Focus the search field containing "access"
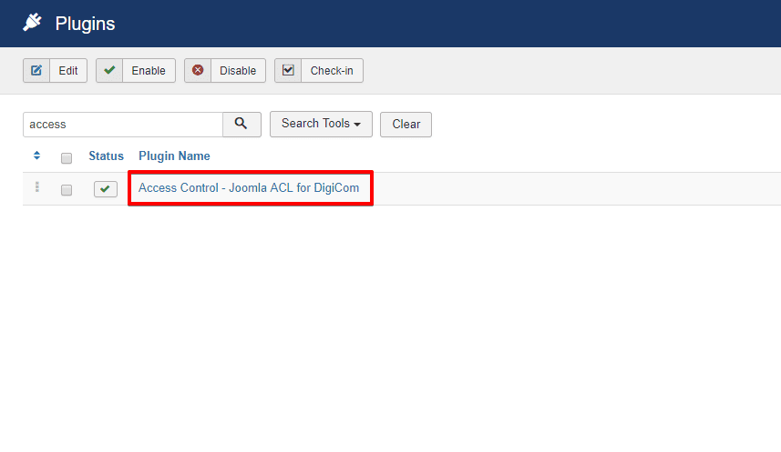This screenshot has width=781, height=452. point(122,125)
